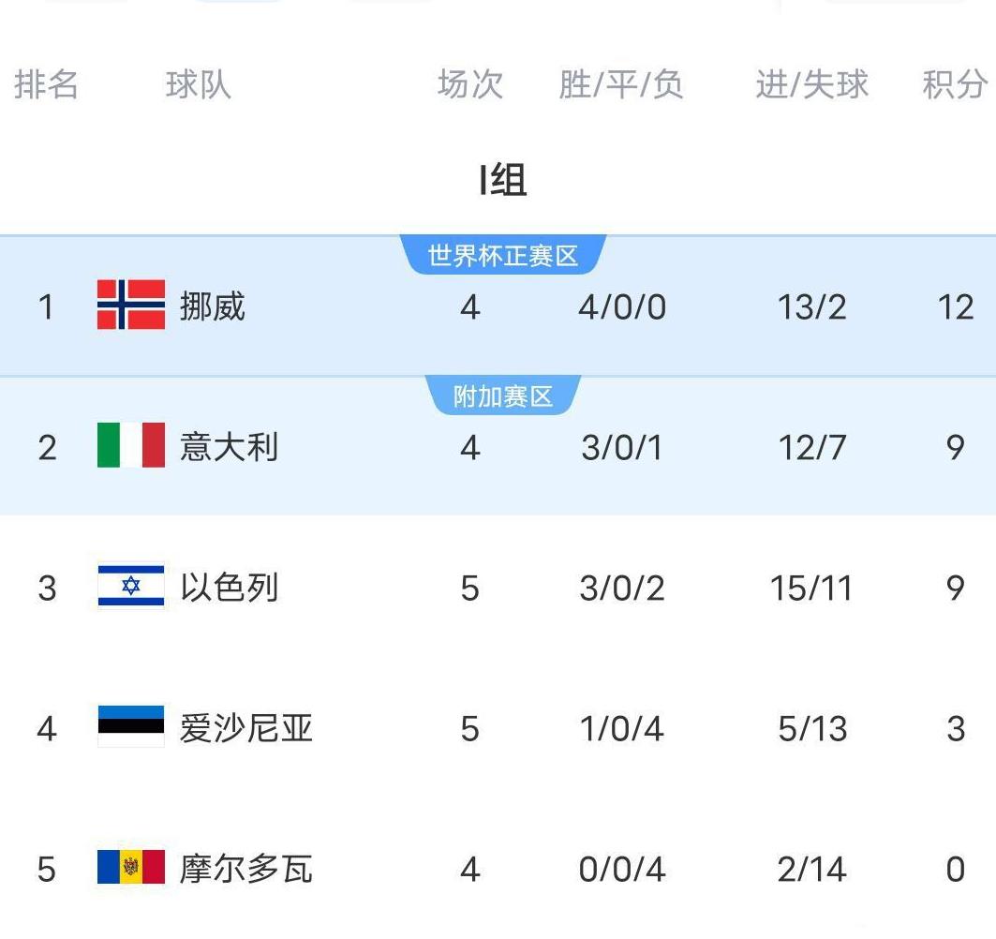The image size is (996, 939).
Task: Click the Norway flag icon
Action: [x=131, y=306]
